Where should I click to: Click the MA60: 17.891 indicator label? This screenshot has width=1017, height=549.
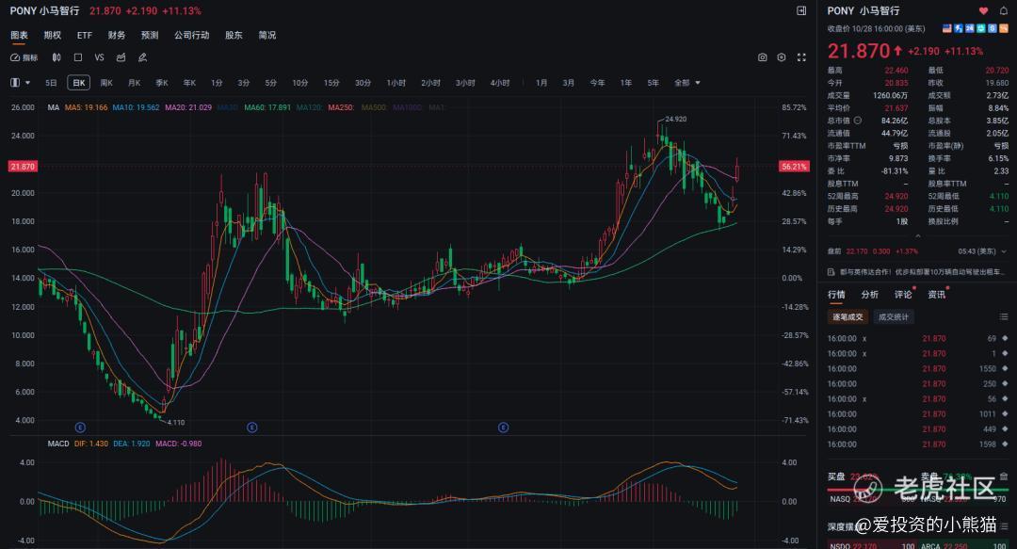click(267, 107)
